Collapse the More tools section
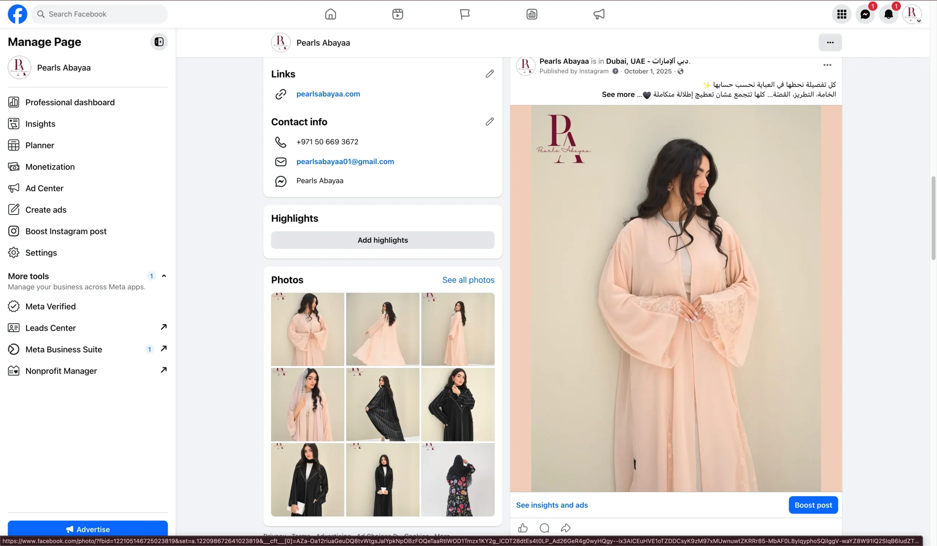Screen dimensions: 937x546 click(x=164, y=276)
